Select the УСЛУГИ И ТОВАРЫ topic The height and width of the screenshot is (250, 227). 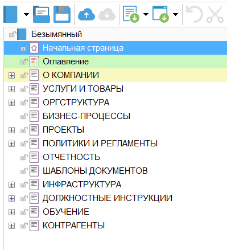pos(83,89)
